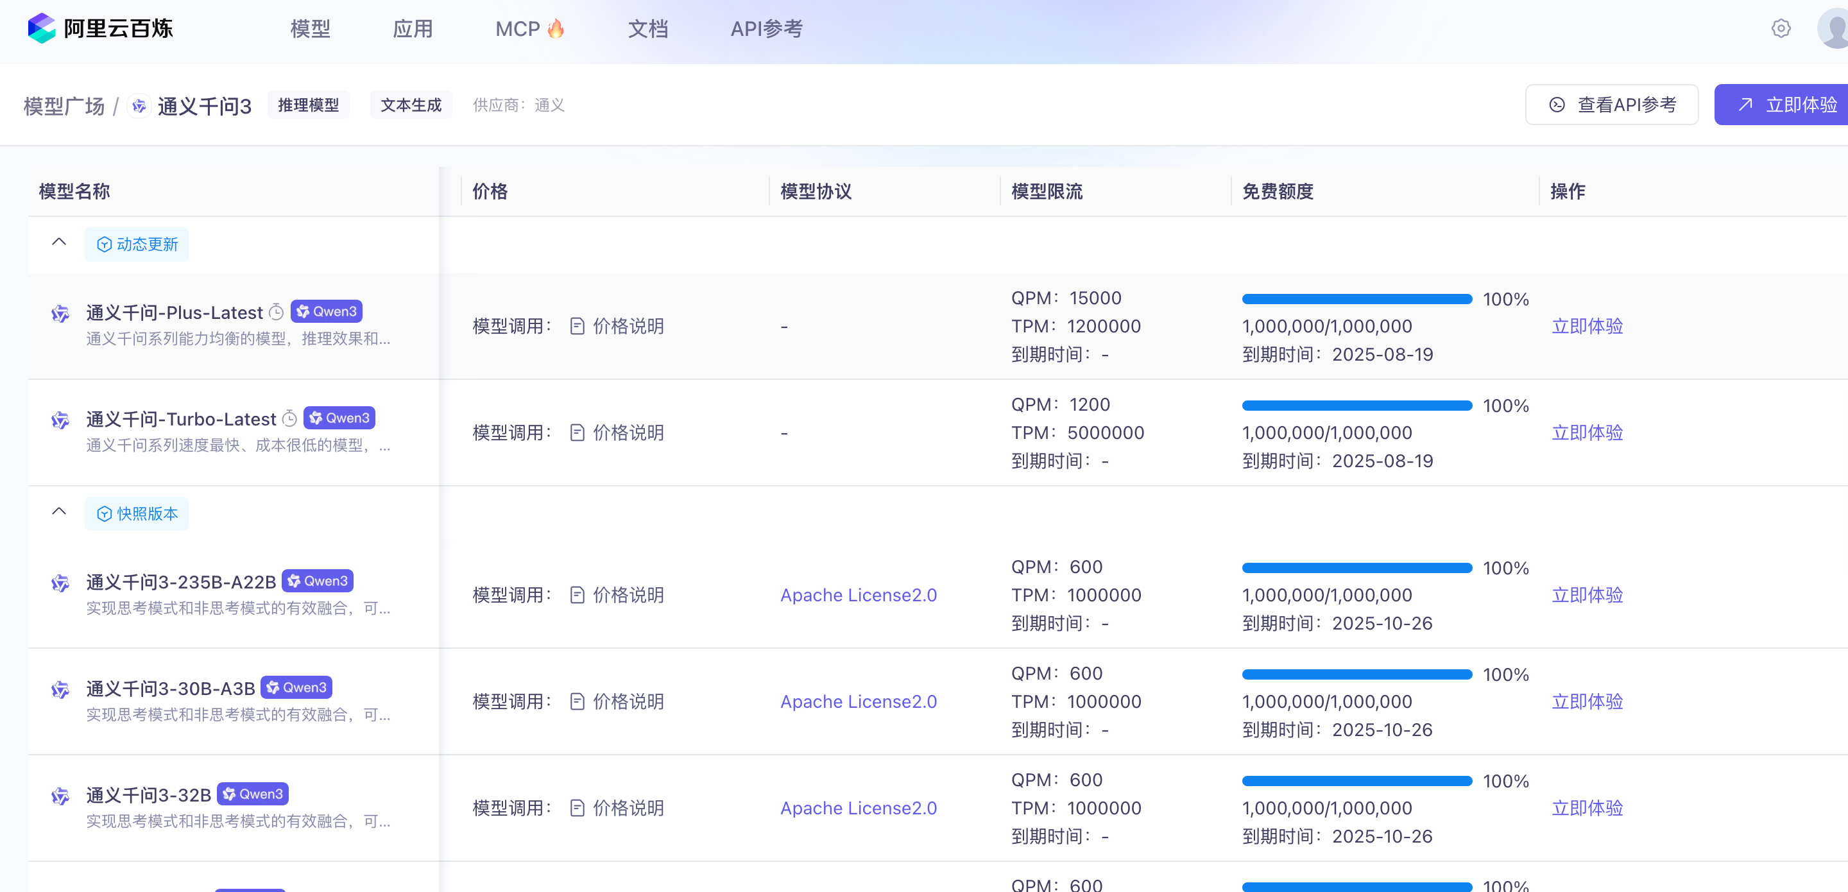Open the settings gear icon
The height and width of the screenshot is (892, 1848).
[x=1781, y=29]
